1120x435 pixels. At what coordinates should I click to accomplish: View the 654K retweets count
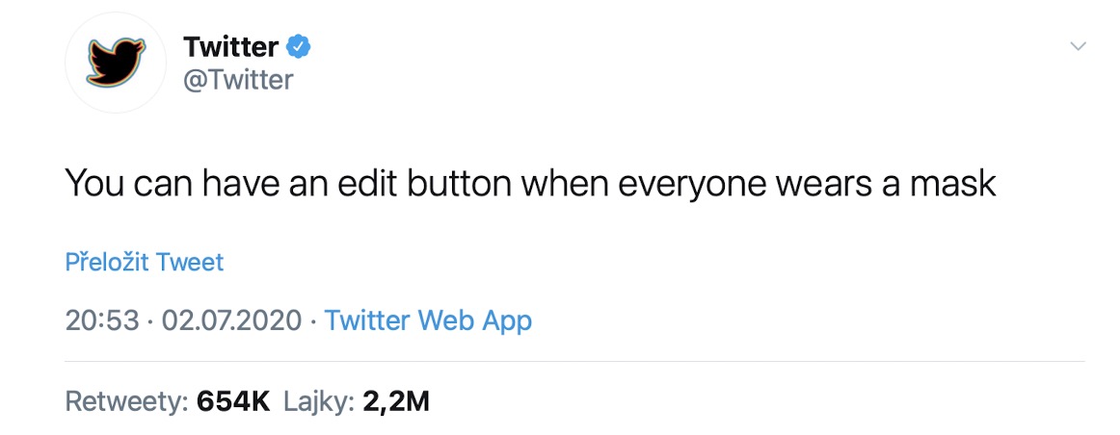point(233,401)
